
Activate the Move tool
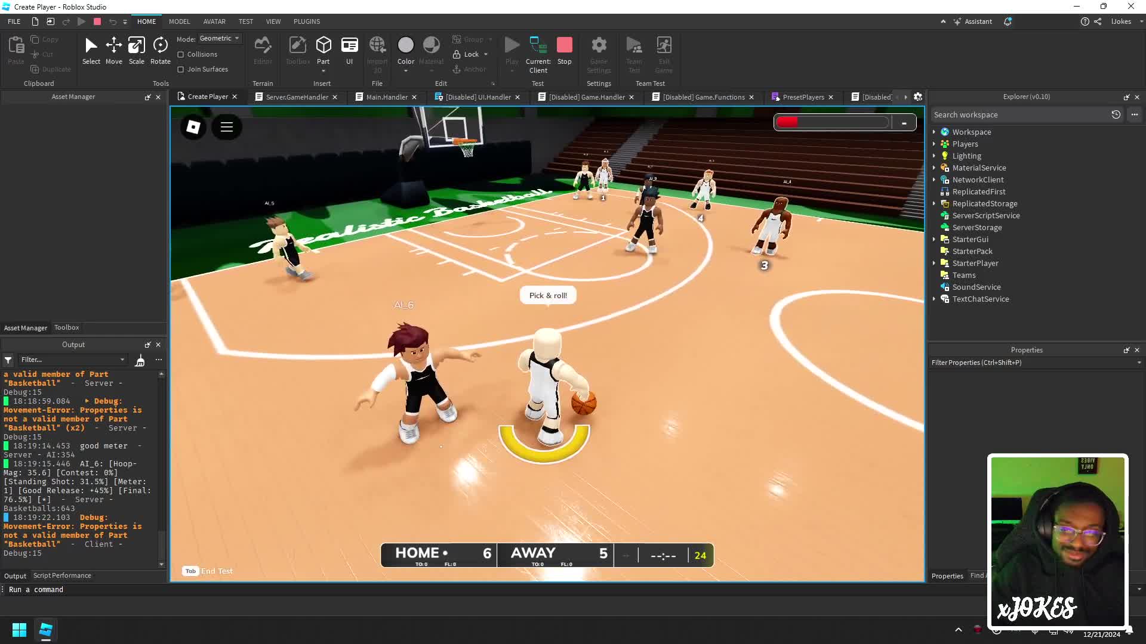coord(113,51)
